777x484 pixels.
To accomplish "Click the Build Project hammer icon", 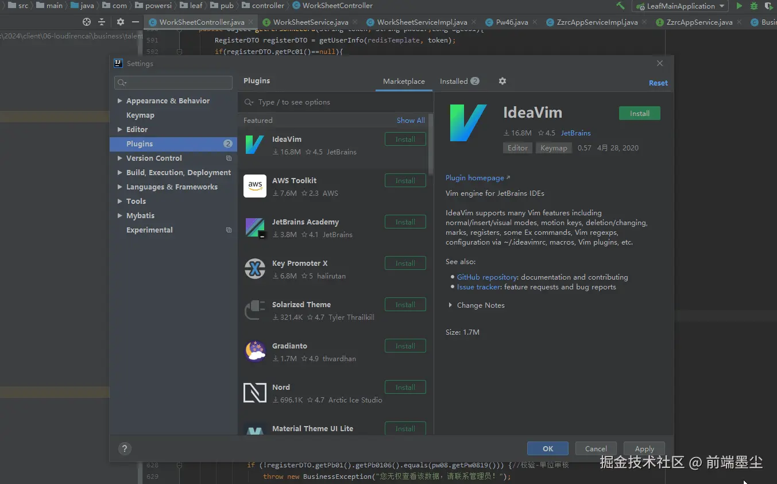I will click(x=620, y=6).
